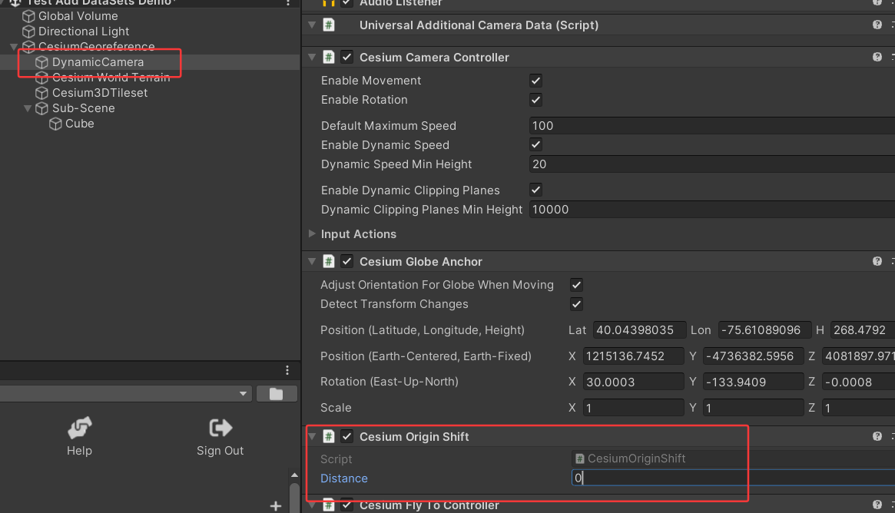Open help for Cesium Fly To Controller
Image resolution: width=895 pixels, height=513 pixels.
877,505
